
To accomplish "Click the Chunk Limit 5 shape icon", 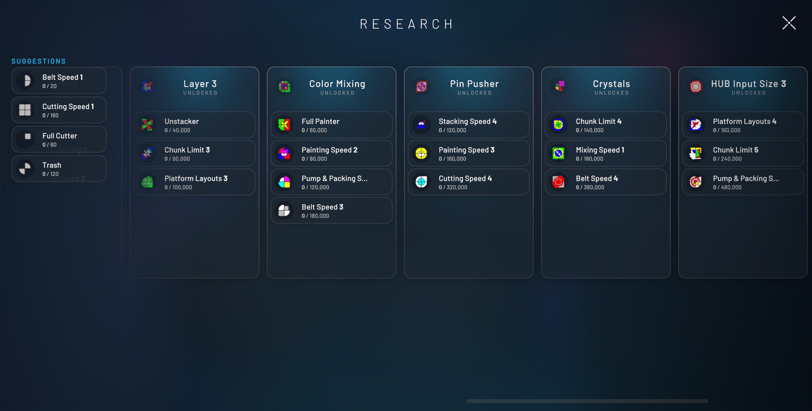I will point(696,153).
